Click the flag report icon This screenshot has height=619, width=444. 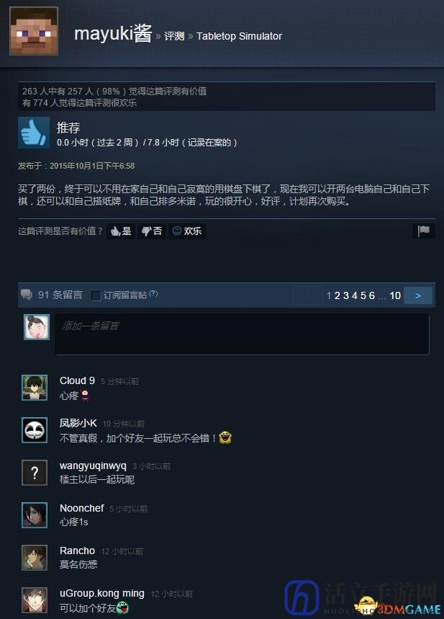pyautogui.click(x=424, y=231)
